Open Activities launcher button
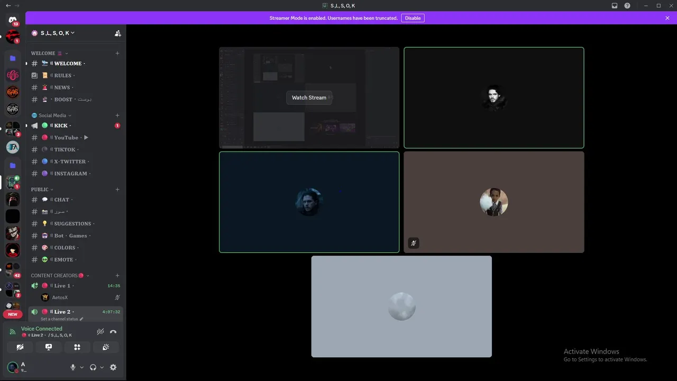Image resolution: width=677 pixels, height=381 pixels. [77, 347]
